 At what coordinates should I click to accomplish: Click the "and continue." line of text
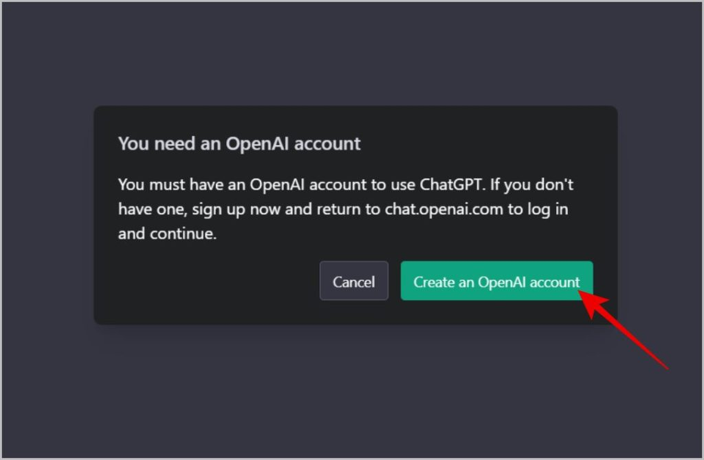pyautogui.click(x=167, y=233)
